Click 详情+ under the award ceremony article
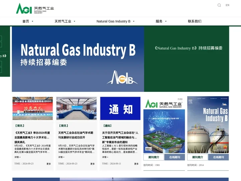The height and width of the screenshot is (181, 241). point(17,157)
